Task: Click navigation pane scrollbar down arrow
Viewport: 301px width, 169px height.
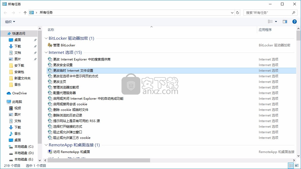Action: click(x=40, y=160)
